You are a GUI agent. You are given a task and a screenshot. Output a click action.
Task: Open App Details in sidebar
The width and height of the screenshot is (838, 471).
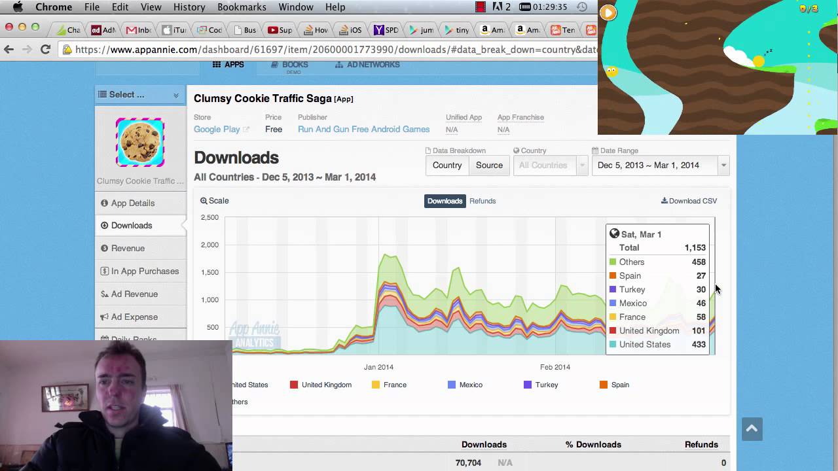pyautogui.click(x=140, y=203)
